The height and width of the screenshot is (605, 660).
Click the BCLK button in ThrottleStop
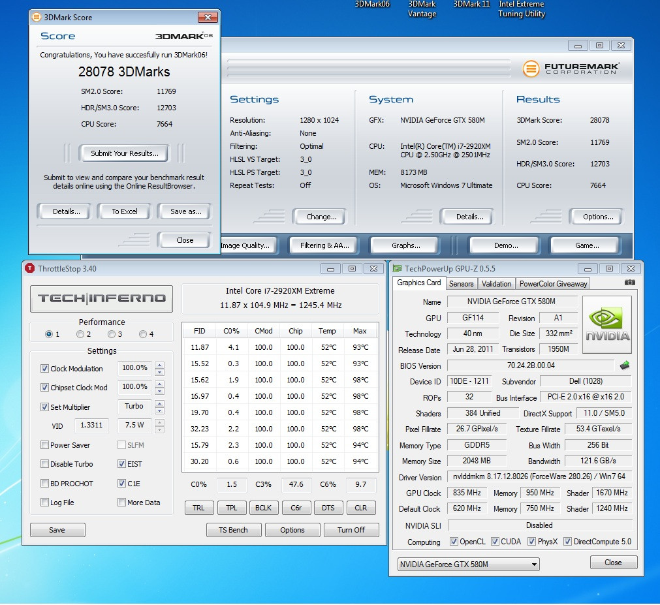(x=263, y=508)
